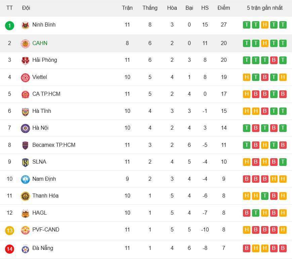Screen dimensions: 292x259
Task: Click the Viettel team logo
Action: pos(25,77)
